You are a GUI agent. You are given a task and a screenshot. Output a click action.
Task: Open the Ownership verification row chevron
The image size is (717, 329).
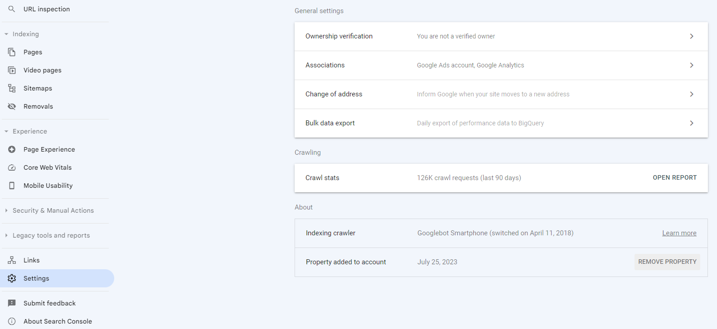pos(692,36)
